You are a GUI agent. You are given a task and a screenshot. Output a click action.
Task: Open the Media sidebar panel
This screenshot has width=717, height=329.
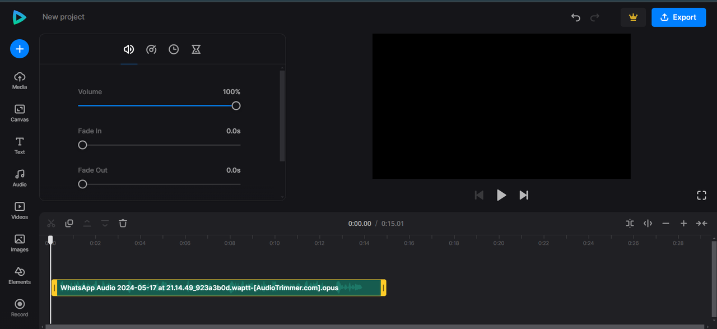[x=20, y=81]
